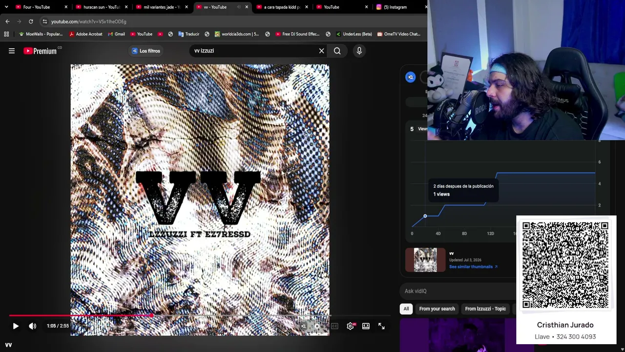Open the Adobe Acrobat bookmark
The width and height of the screenshot is (625, 352).
pos(86,34)
